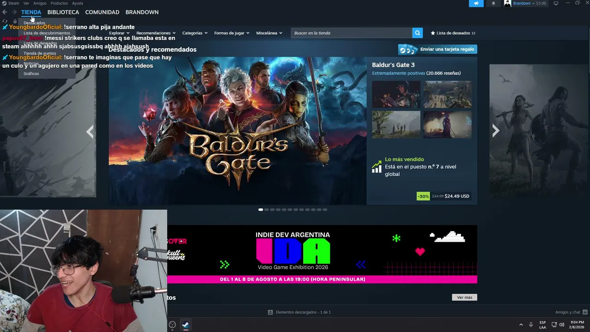
Task: Click the Indie Dev Argentina event banner
Action: point(322,254)
